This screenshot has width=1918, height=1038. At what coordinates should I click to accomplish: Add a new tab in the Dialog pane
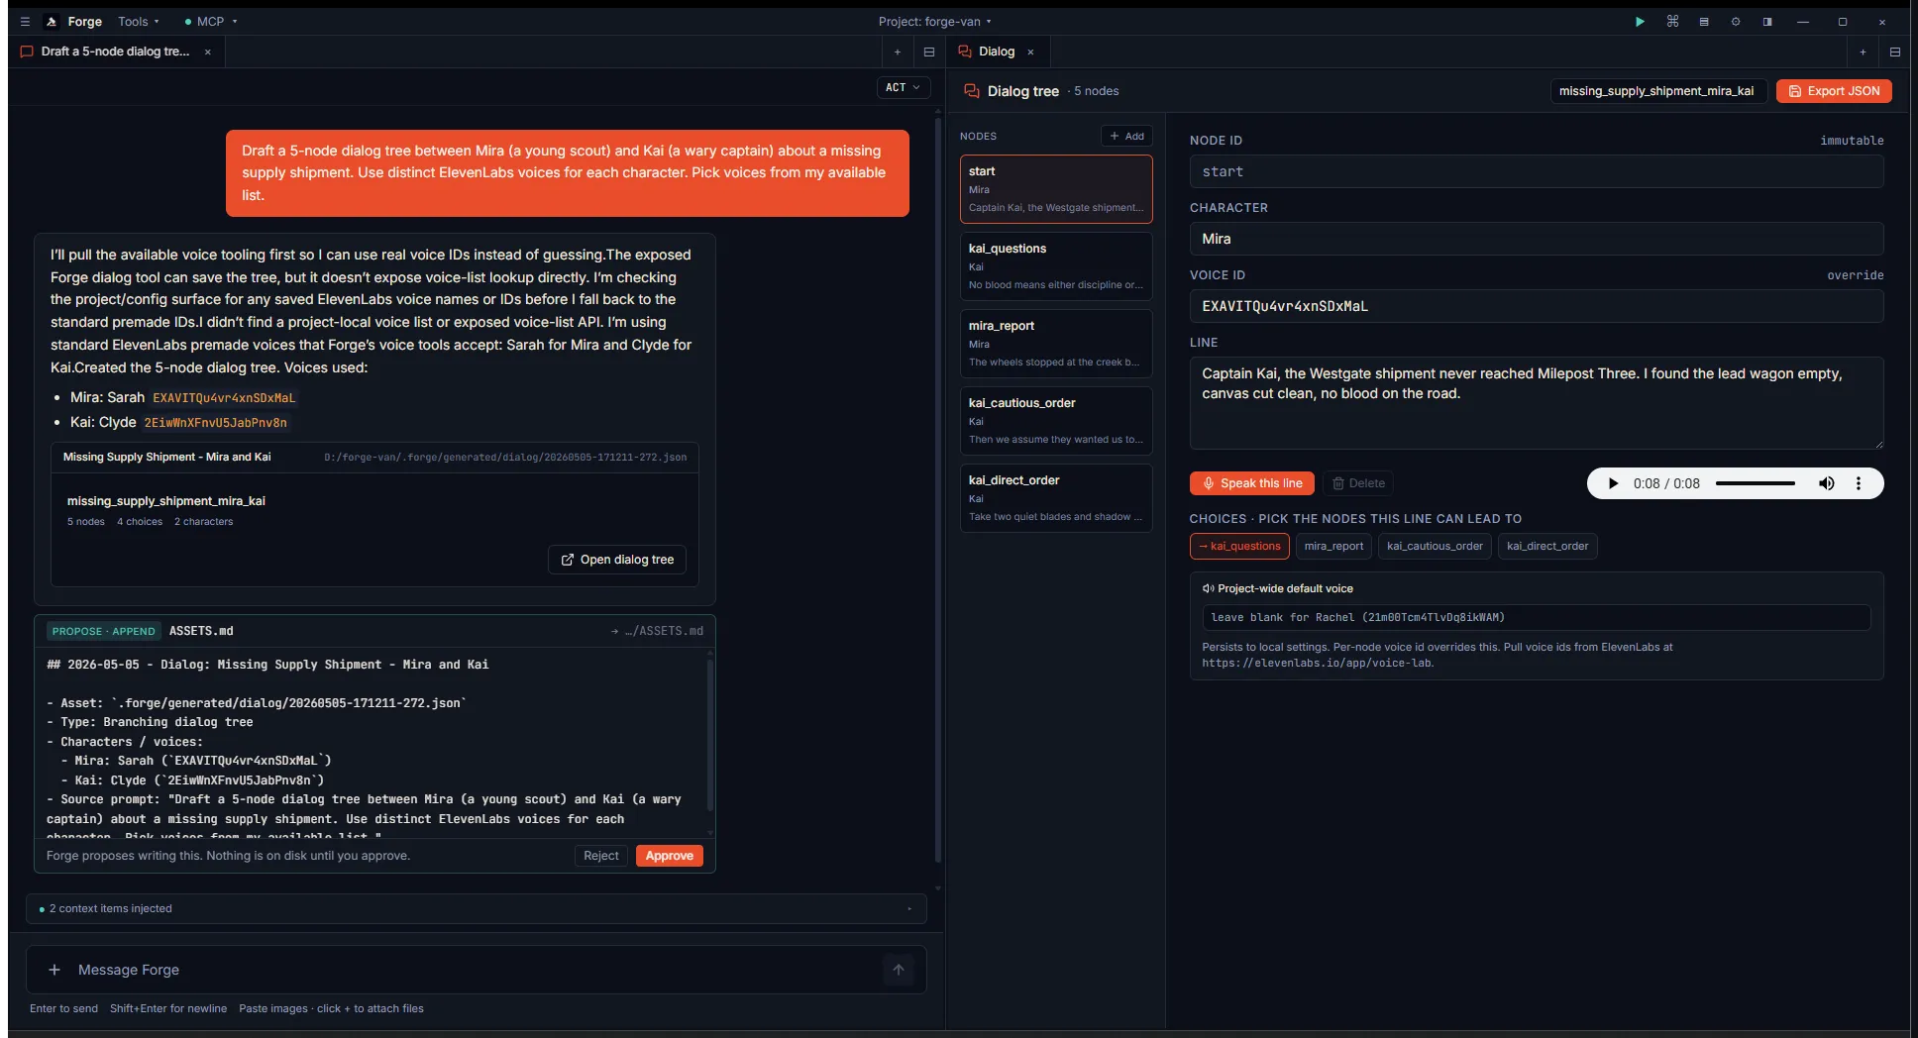coord(1863,52)
